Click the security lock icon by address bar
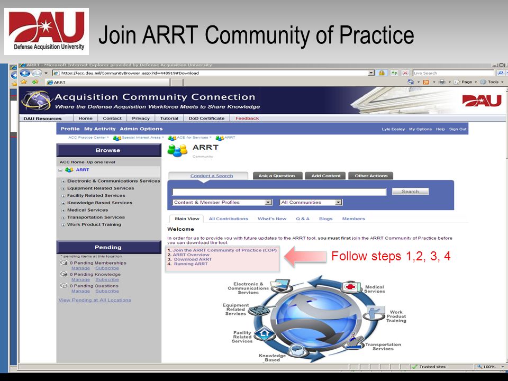Screen dimensions: 508x381 (x=382, y=73)
